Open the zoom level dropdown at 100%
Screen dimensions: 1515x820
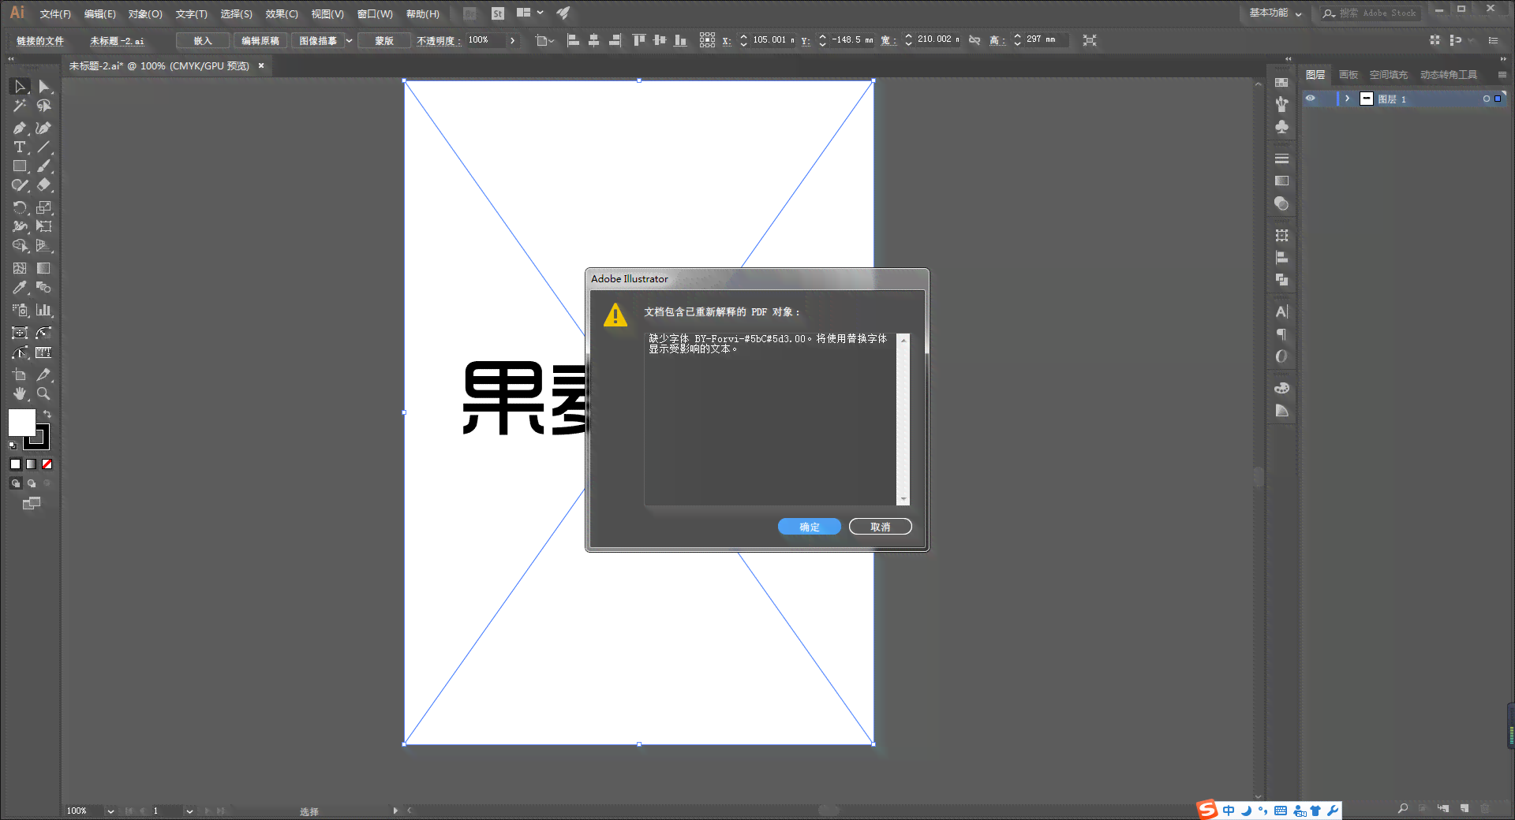point(110,811)
